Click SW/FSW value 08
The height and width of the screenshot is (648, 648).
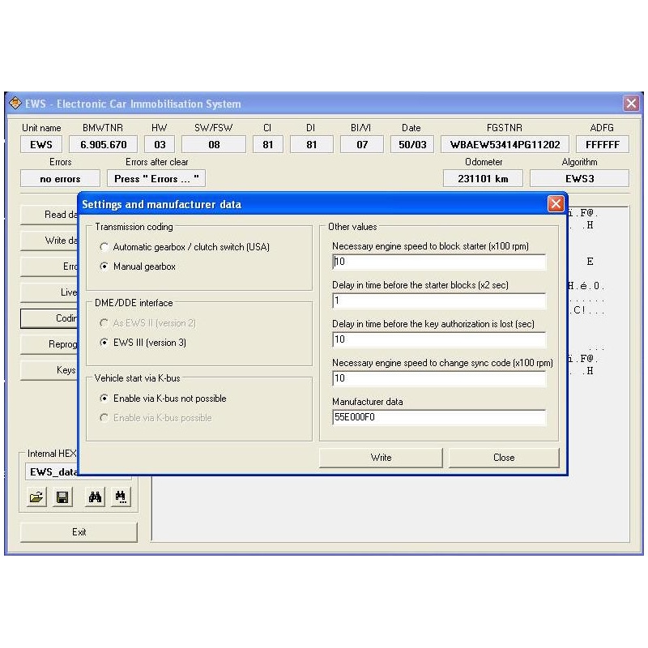coord(214,145)
